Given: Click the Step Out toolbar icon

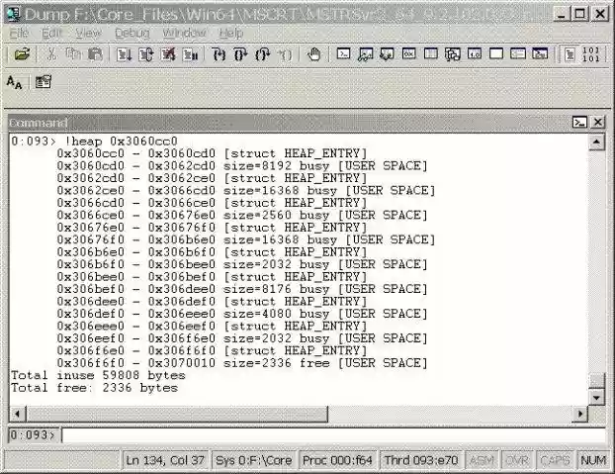Looking at the screenshot, I should (263, 54).
